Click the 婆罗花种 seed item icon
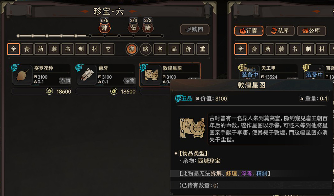 click(22, 75)
